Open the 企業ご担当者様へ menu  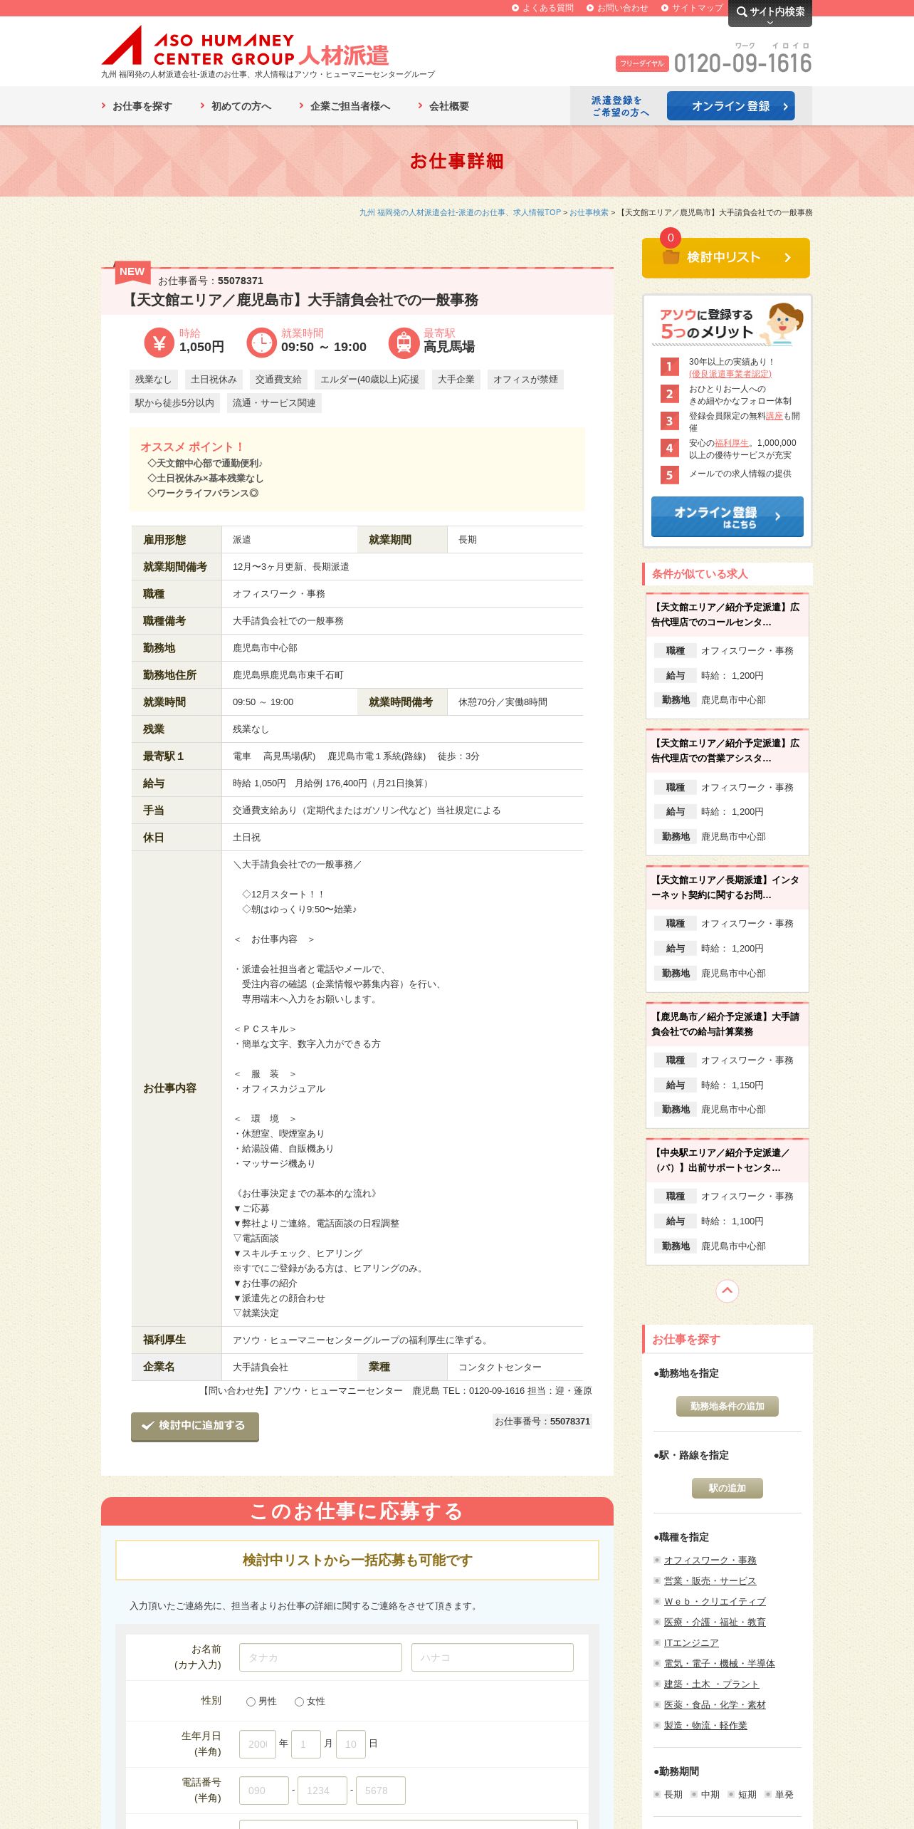[345, 106]
